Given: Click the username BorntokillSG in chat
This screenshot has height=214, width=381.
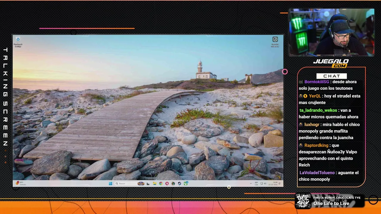Looking at the screenshot, I should pos(317,82).
